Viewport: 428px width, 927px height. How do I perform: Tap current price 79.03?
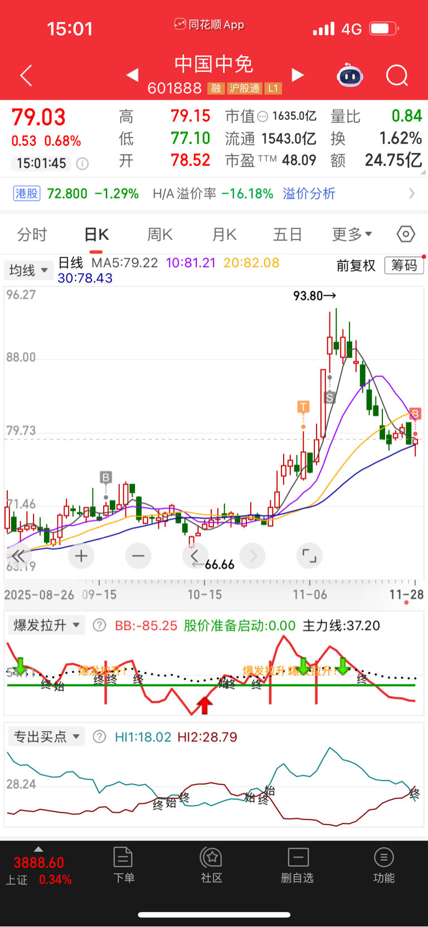pyautogui.click(x=38, y=118)
